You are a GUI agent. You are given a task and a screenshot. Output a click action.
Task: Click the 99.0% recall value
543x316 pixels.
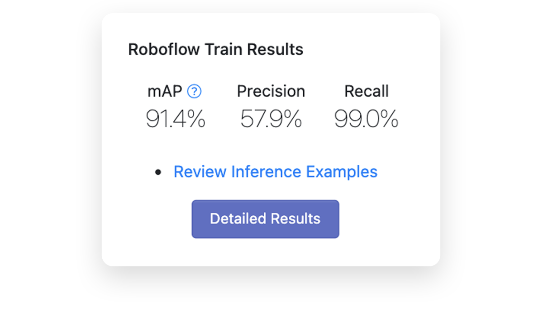coord(367,120)
